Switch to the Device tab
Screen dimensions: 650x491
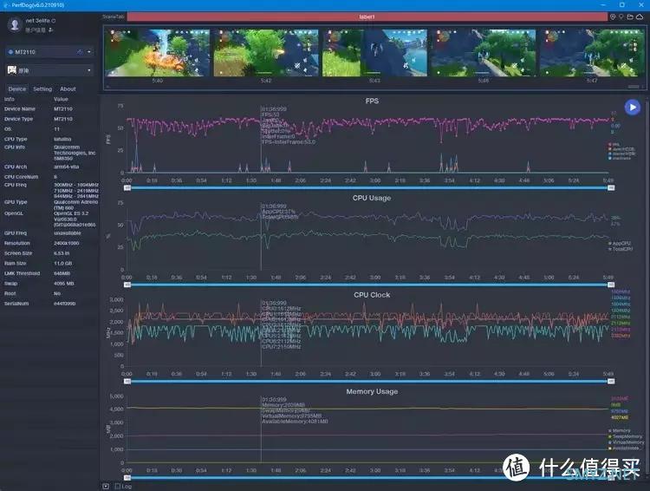coord(17,88)
